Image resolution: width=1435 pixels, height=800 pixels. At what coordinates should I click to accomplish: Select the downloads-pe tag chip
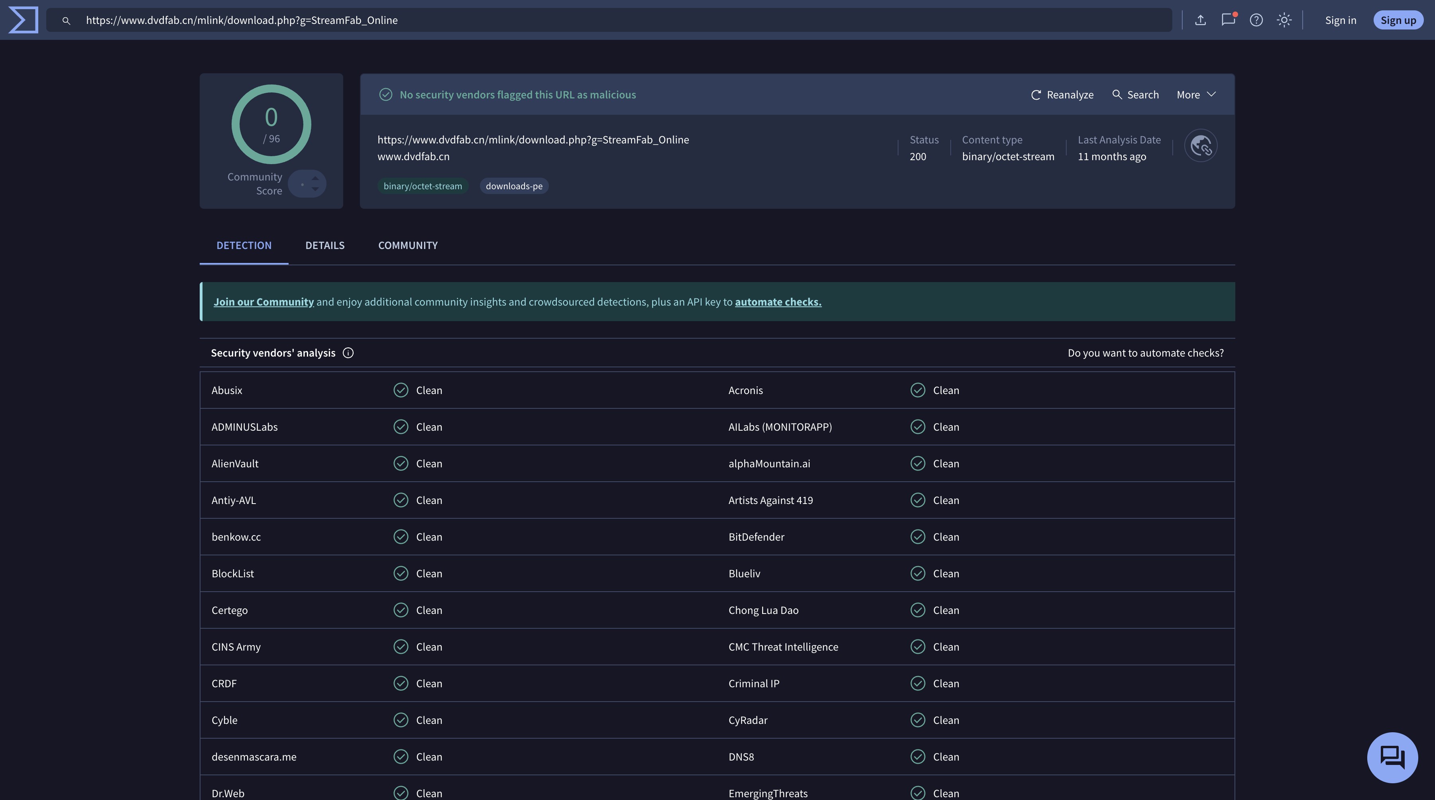click(x=514, y=186)
